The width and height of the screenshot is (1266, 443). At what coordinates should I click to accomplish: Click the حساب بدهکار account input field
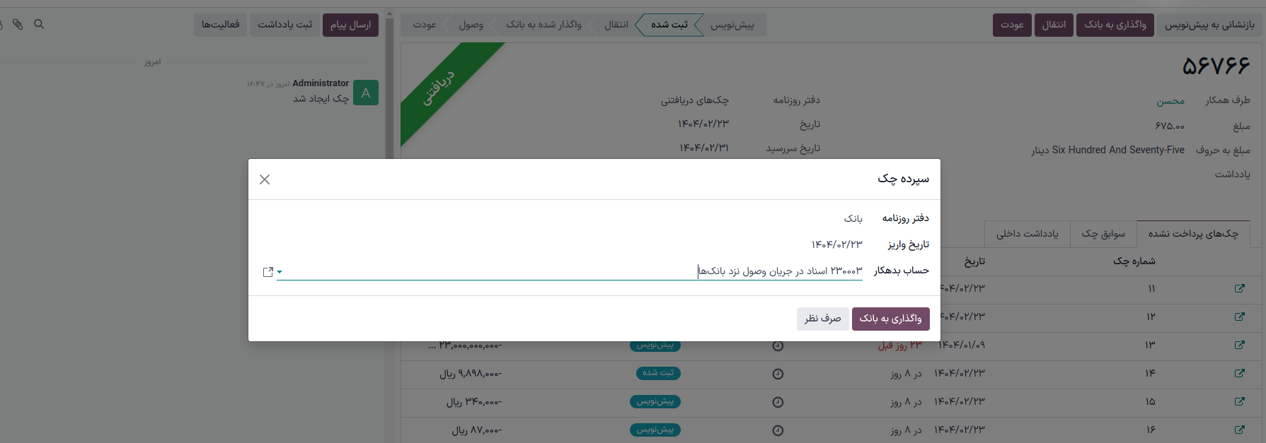point(566,271)
